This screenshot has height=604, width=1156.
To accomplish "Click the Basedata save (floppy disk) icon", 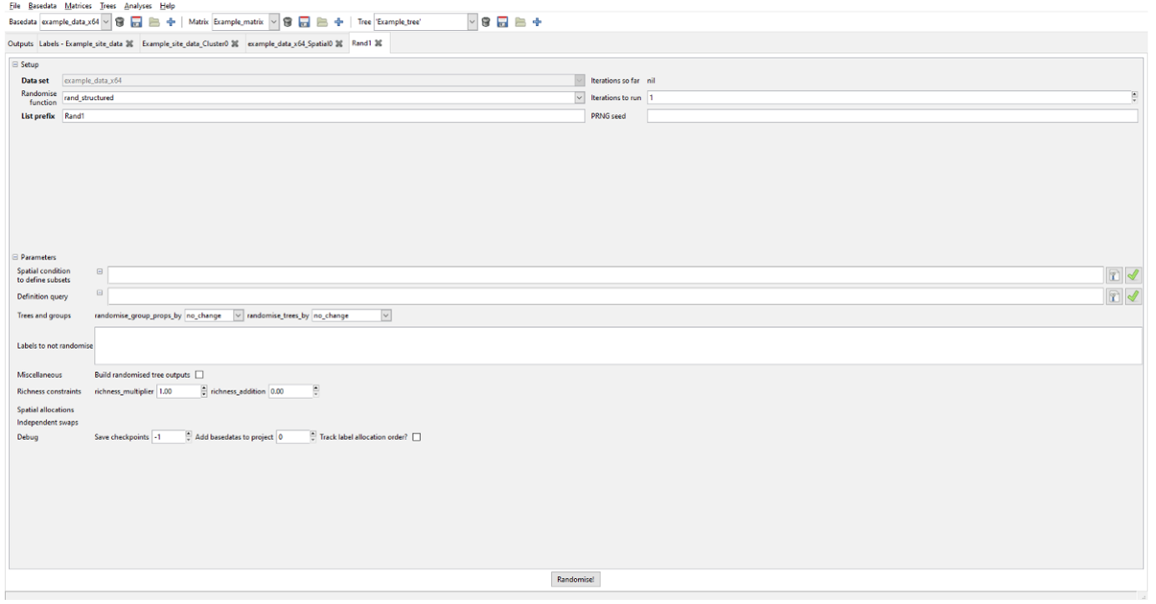I will [136, 22].
